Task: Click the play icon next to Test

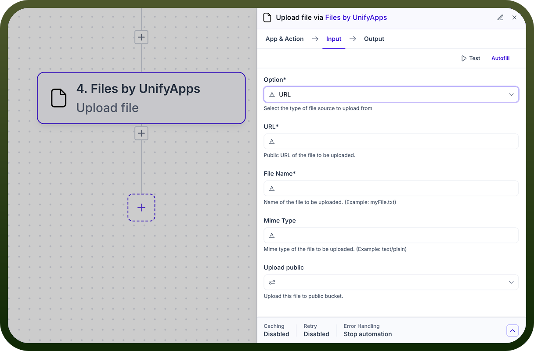Action: 464,58
